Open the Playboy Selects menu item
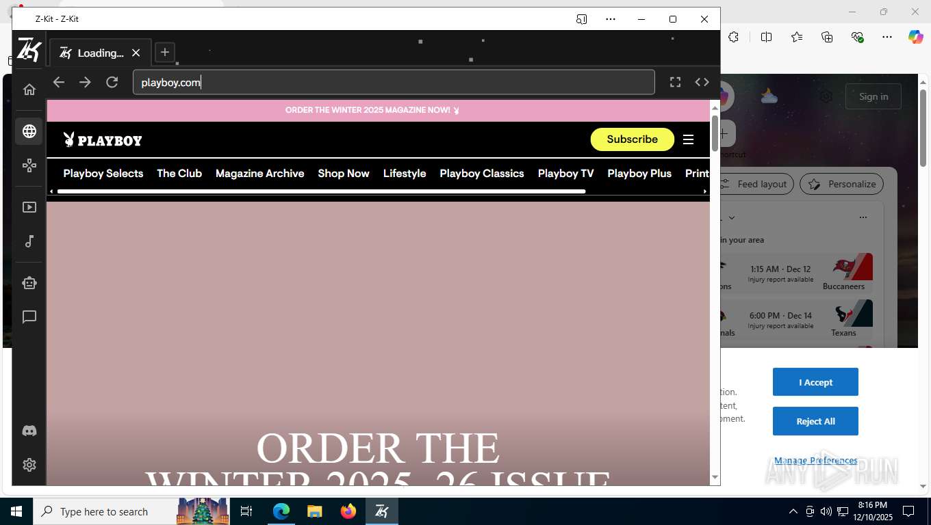Image resolution: width=931 pixels, height=525 pixels. (x=103, y=174)
